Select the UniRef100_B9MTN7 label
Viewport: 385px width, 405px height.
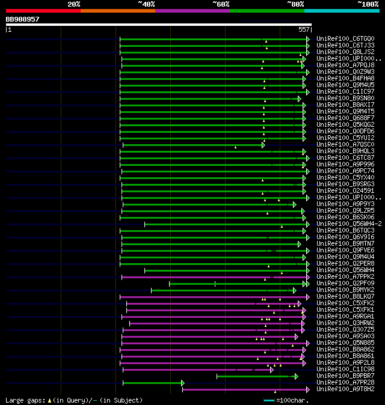click(345, 244)
